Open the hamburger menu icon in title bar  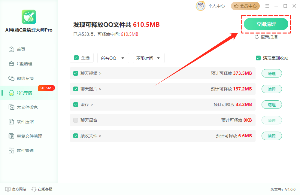pyautogui.click(x=267, y=6)
